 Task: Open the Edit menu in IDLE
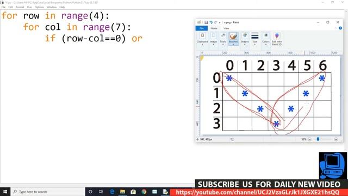point(10,7)
